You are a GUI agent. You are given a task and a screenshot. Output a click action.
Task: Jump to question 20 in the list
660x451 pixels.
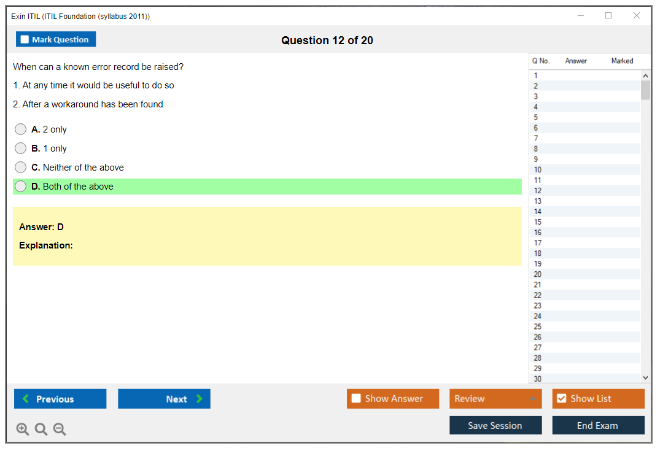tap(538, 274)
